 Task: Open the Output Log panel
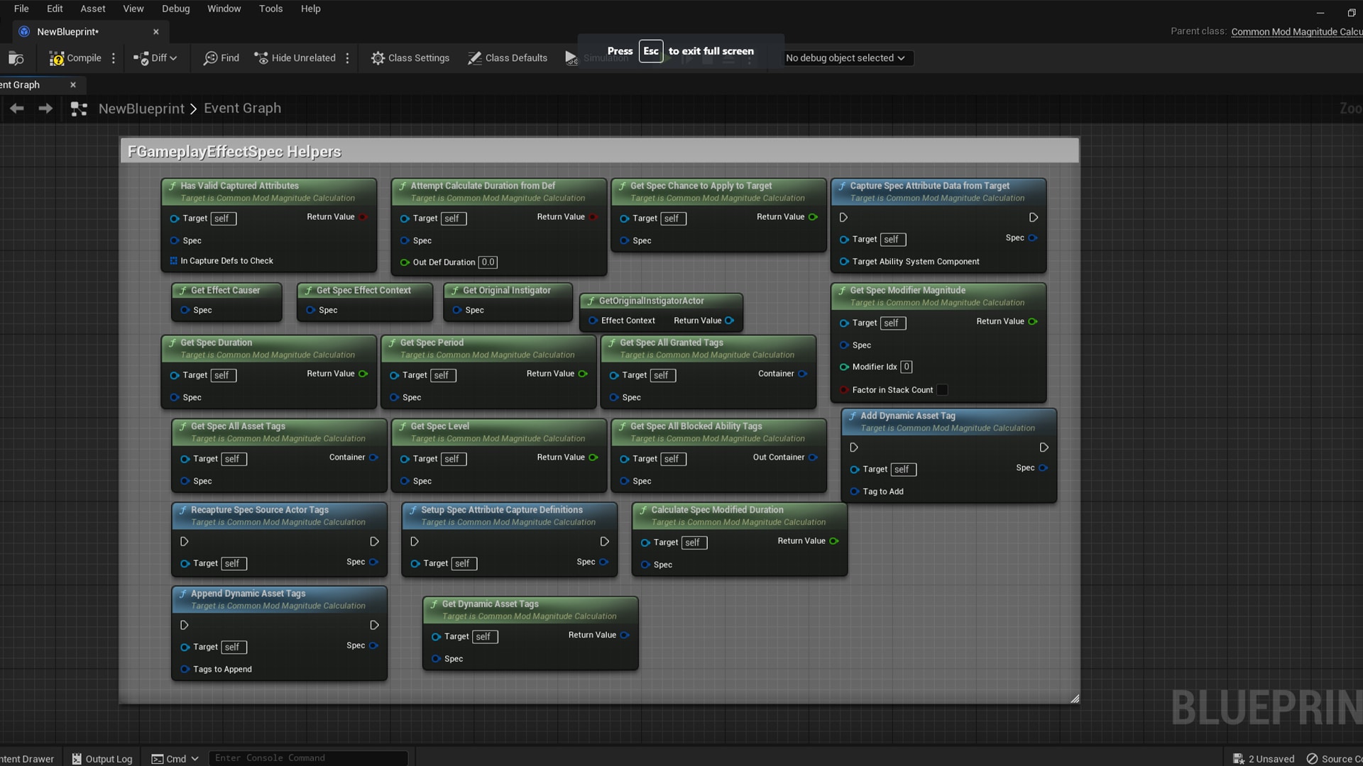(102, 758)
